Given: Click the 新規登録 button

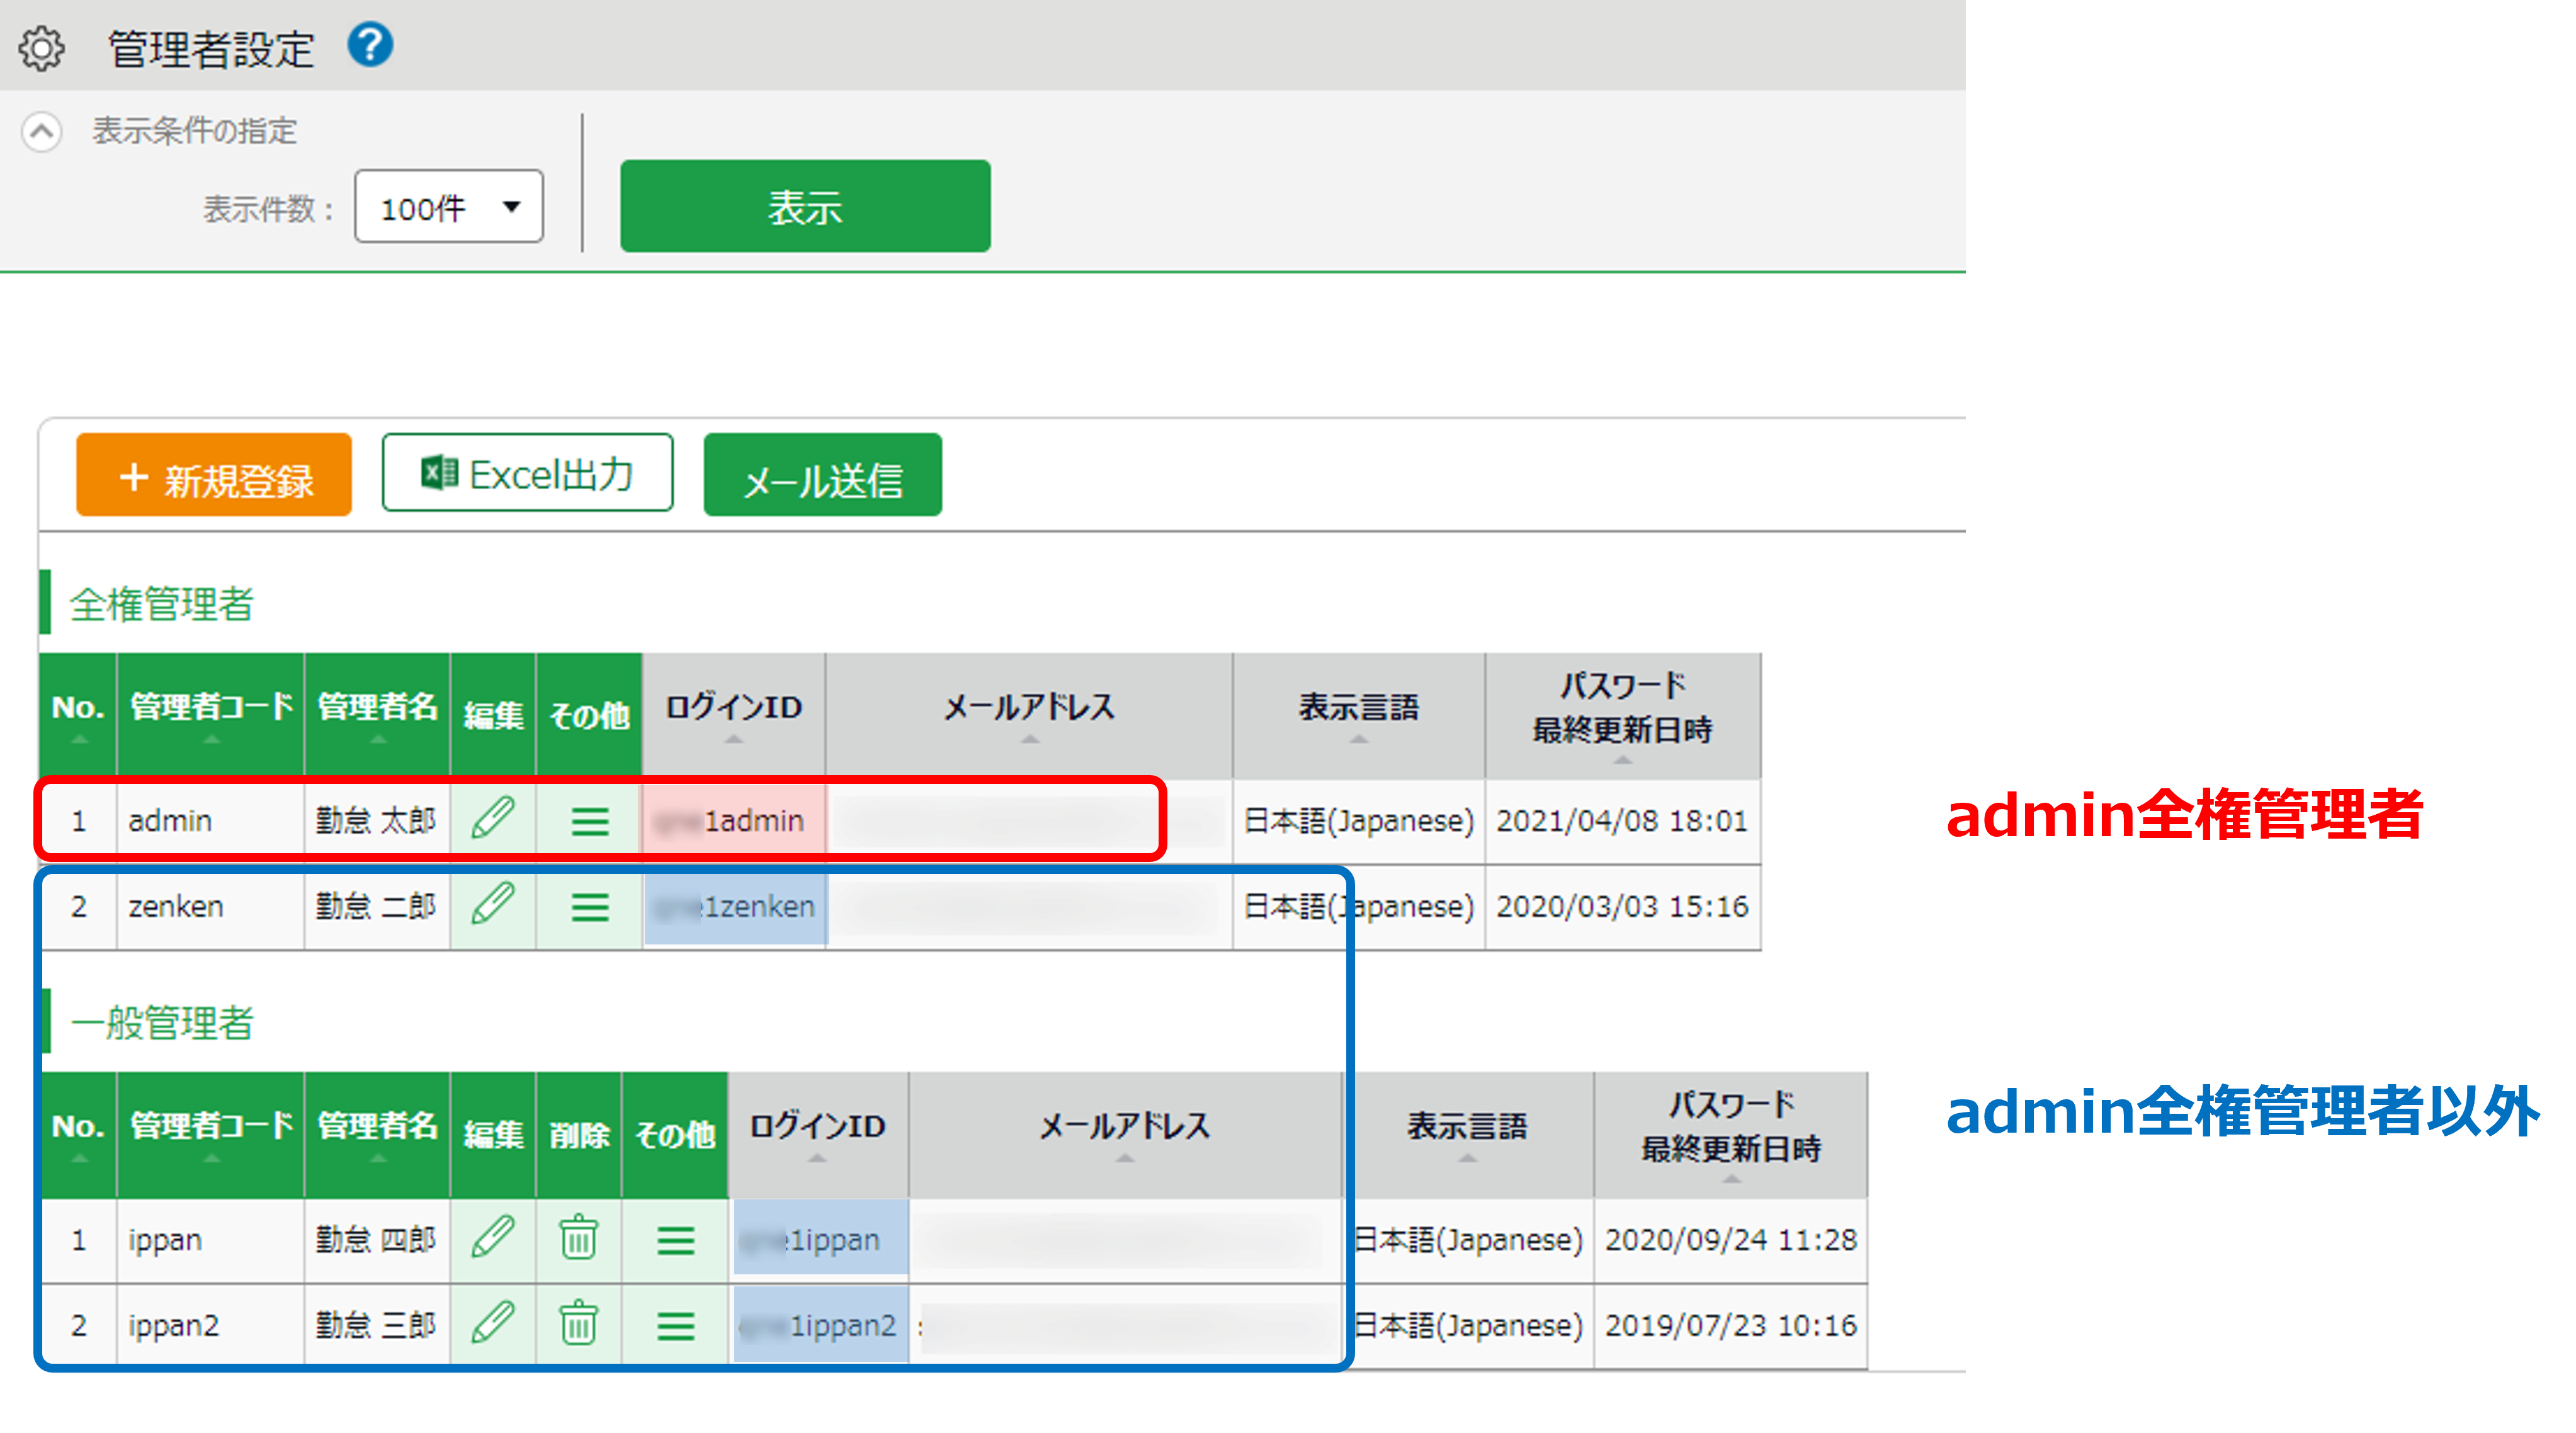Looking at the screenshot, I should pos(214,476).
